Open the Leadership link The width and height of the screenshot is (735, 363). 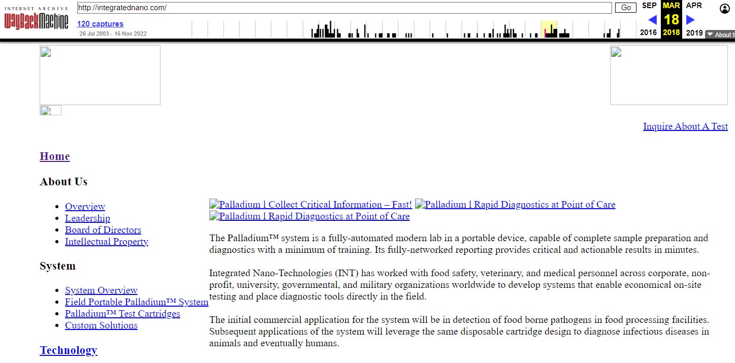pos(87,218)
